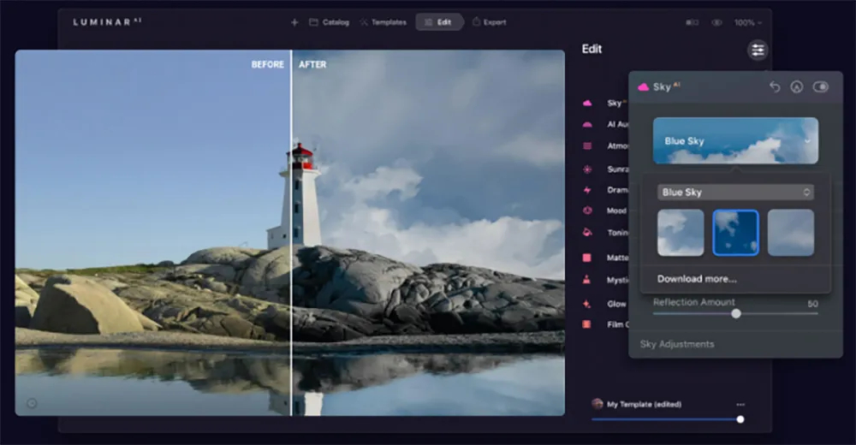This screenshot has width=856, height=445.
Task: Toggle the before/after compare view icon
Action: 693,22
